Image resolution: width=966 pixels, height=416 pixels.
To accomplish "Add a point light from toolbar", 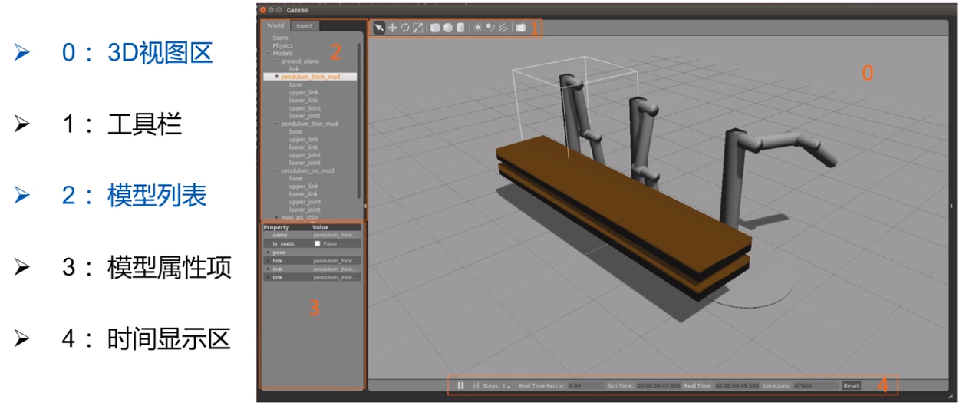I will tap(478, 28).
